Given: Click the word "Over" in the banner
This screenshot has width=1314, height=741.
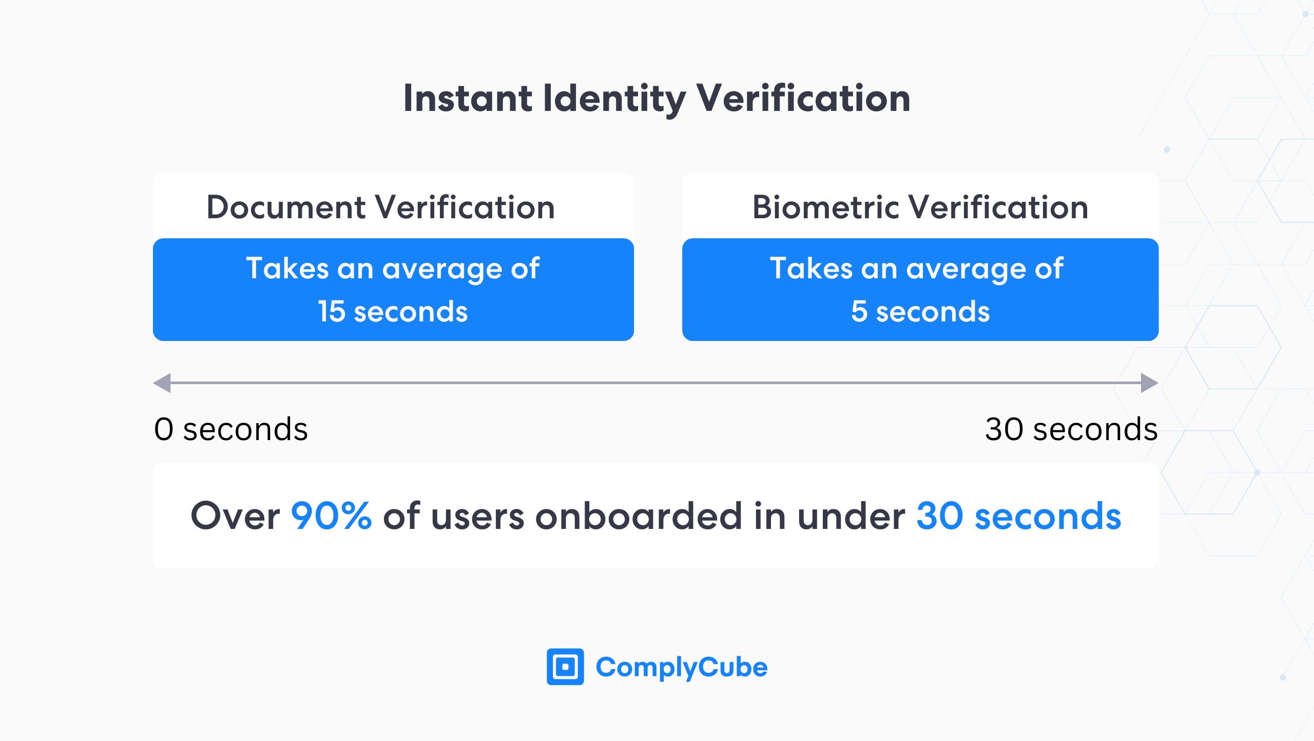Looking at the screenshot, I should pyautogui.click(x=235, y=516).
